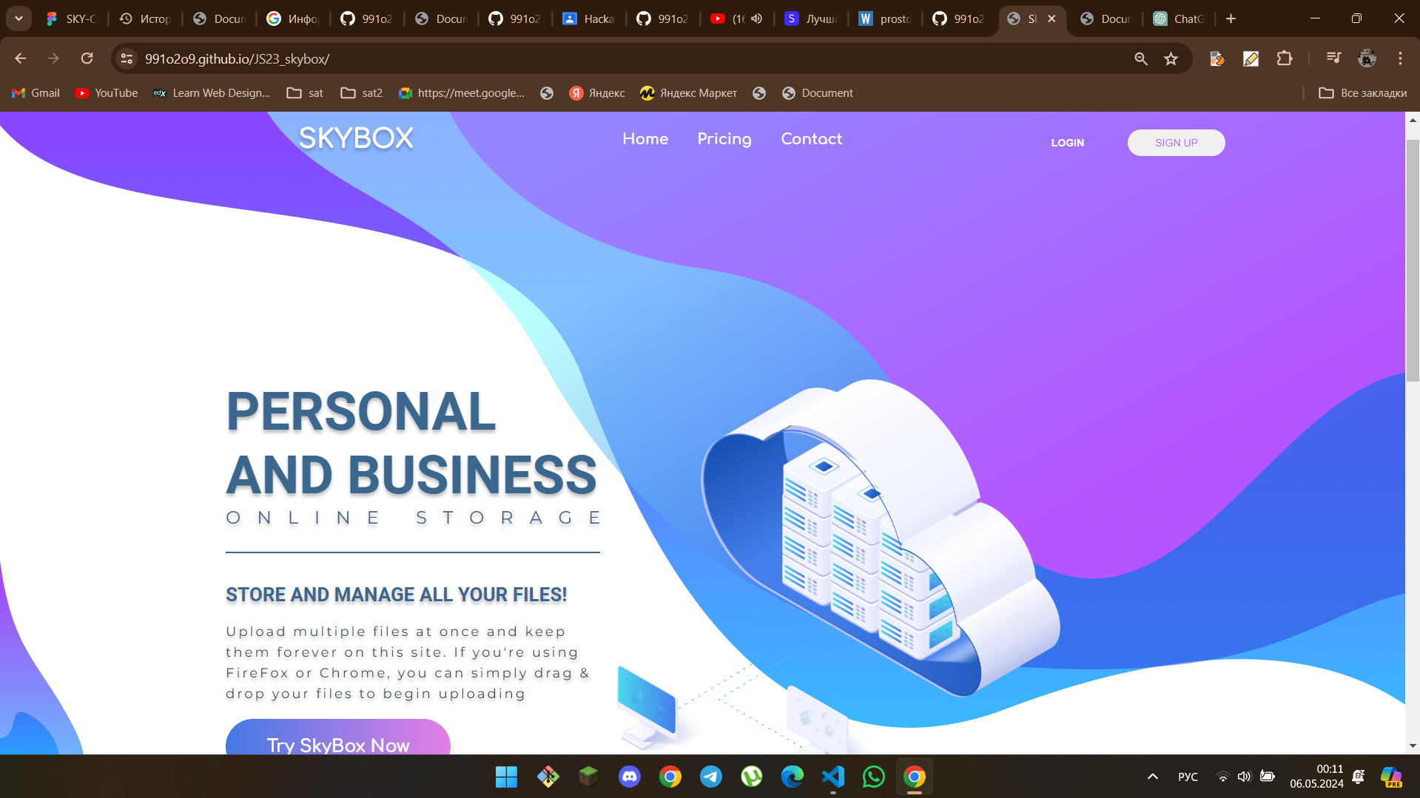Open the Copilot icon in the taskbar

1391,777
